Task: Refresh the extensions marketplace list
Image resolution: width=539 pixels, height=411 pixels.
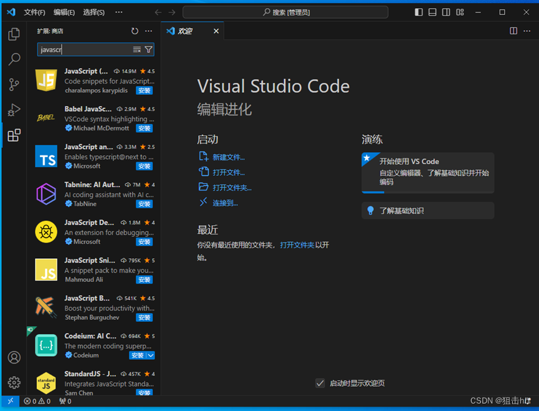Action: 135,31
